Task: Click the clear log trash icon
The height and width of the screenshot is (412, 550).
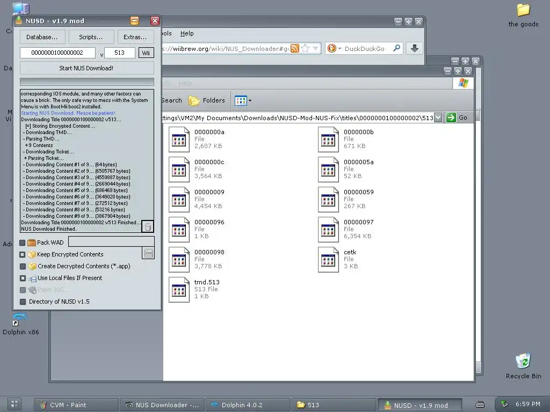Action: coord(148,227)
